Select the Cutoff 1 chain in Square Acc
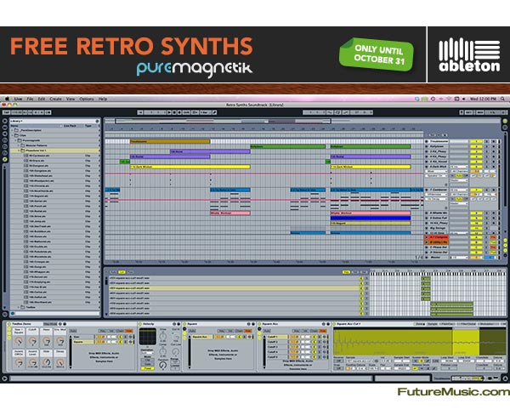 pyautogui.click(x=277, y=337)
